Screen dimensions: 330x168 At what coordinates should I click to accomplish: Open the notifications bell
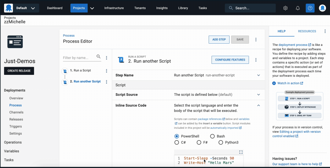298,8
